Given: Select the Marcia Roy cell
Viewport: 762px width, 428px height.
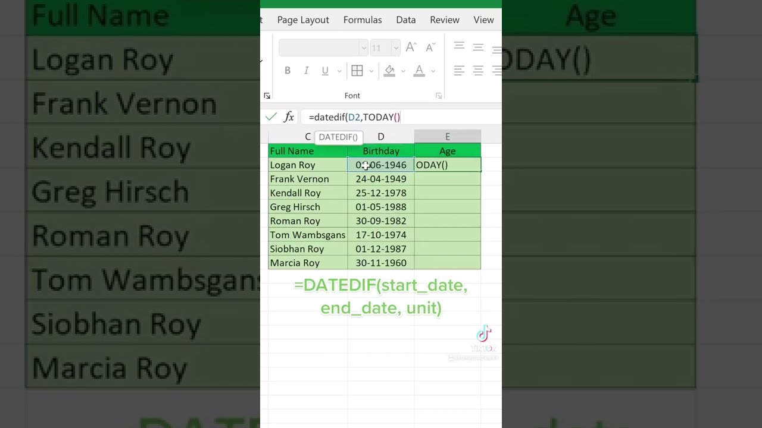Looking at the screenshot, I should [308, 263].
